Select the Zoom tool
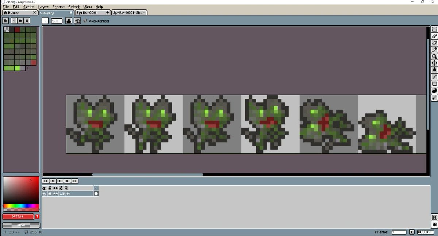 tap(434, 56)
